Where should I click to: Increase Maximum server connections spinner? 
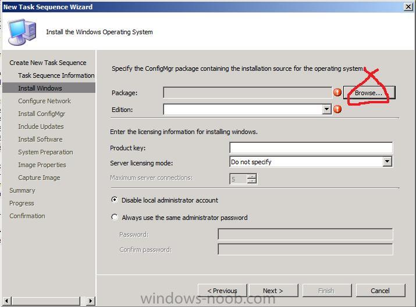[x=251, y=176]
